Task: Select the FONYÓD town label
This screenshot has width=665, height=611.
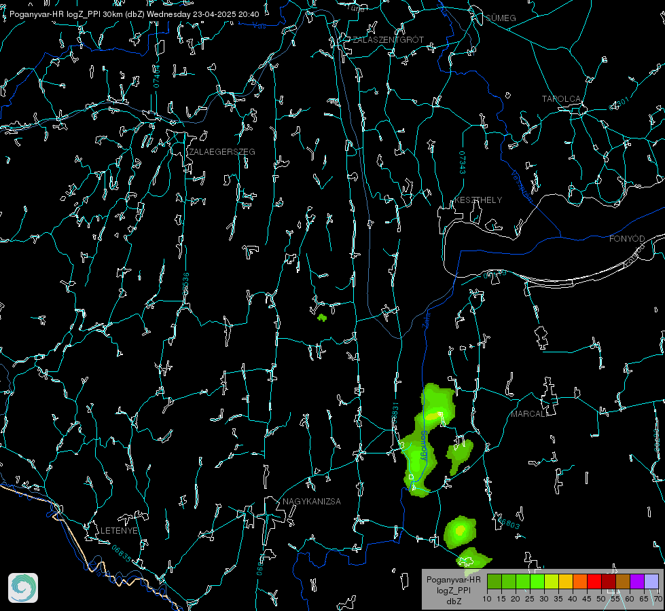Action: pyautogui.click(x=627, y=239)
